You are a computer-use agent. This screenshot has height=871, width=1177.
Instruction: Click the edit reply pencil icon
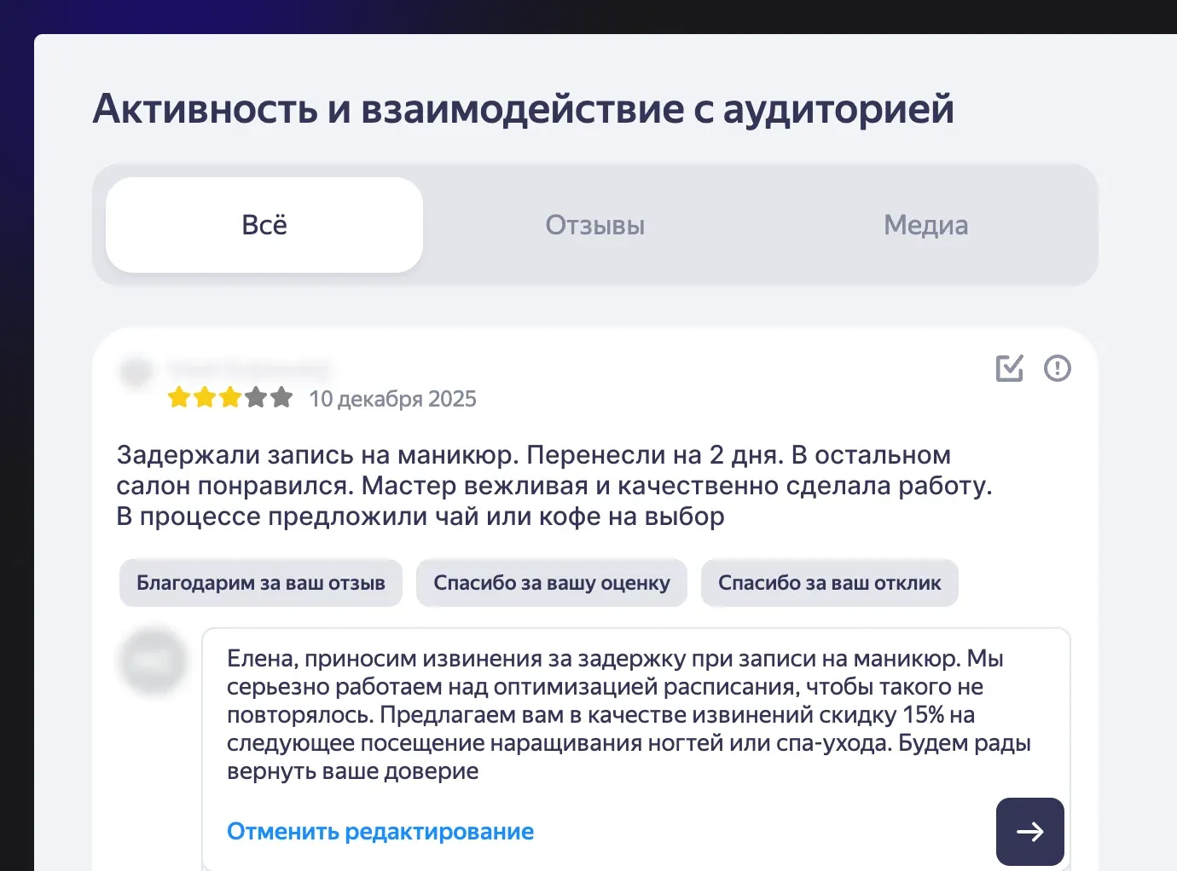(x=1009, y=368)
